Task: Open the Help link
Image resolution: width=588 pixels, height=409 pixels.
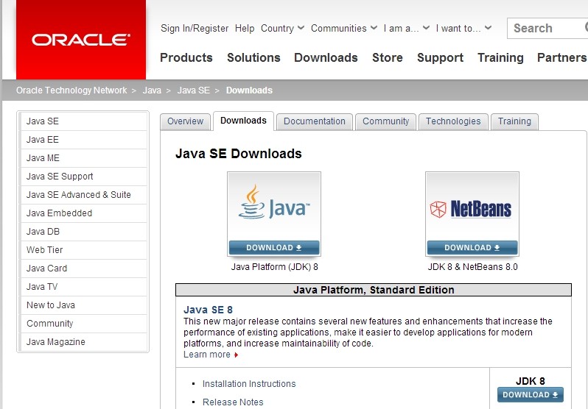Action: (x=245, y=28)
